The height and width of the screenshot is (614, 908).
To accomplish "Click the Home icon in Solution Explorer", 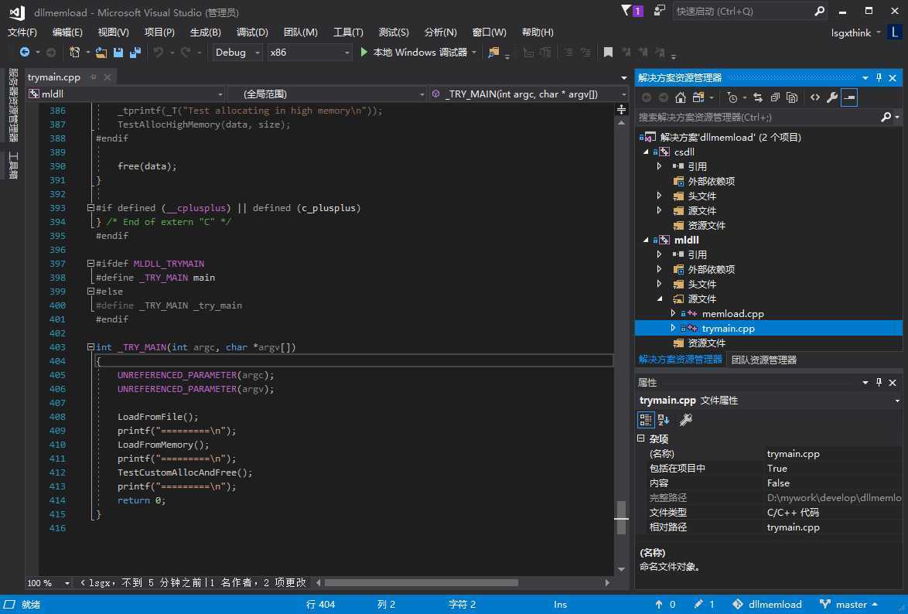I will (x=681, y=97).
